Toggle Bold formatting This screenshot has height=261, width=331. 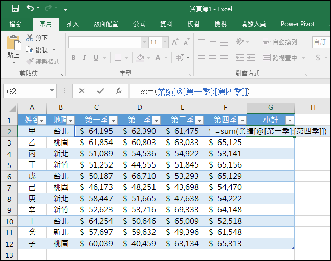(73, 58)
